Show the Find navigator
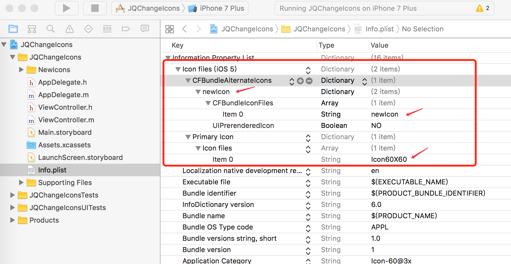 50,29
